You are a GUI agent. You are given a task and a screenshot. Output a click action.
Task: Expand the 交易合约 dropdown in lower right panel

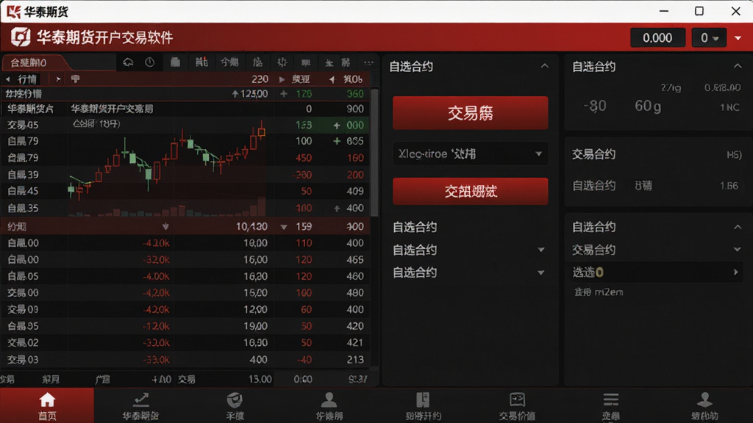coord(737,250)
